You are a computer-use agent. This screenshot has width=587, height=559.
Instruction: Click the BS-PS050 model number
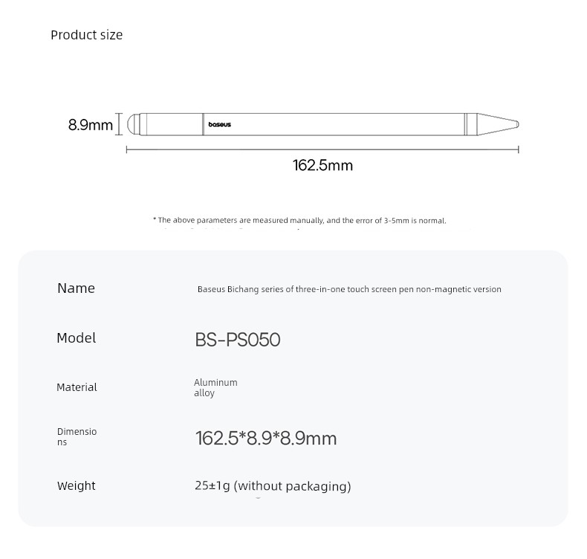coord(237,340)
